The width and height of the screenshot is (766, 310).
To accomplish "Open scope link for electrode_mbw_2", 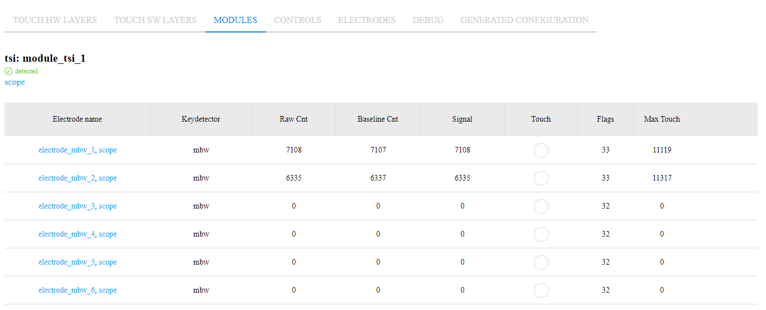I will pyautogui.click(x=108, y=178).
